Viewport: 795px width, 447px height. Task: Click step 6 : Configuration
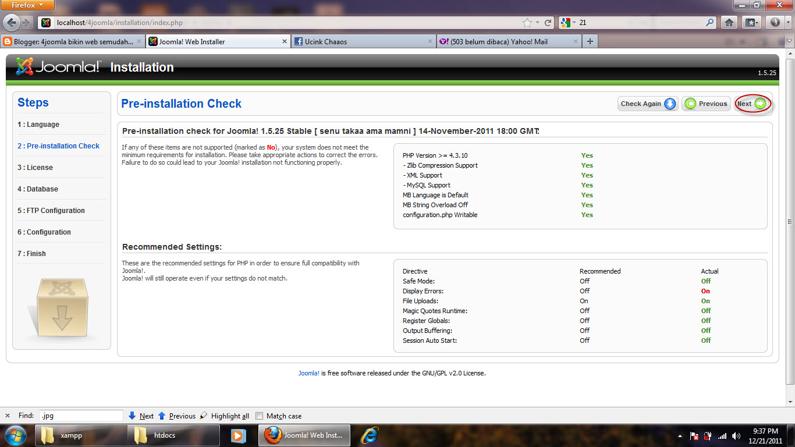pos(44,232)
